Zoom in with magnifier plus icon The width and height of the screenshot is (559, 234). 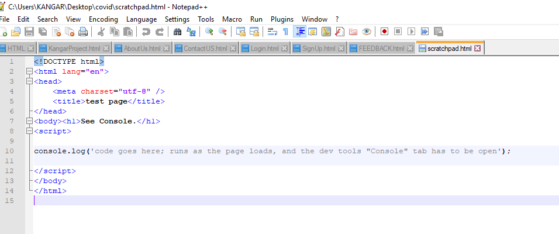click(x=209, y=32)
